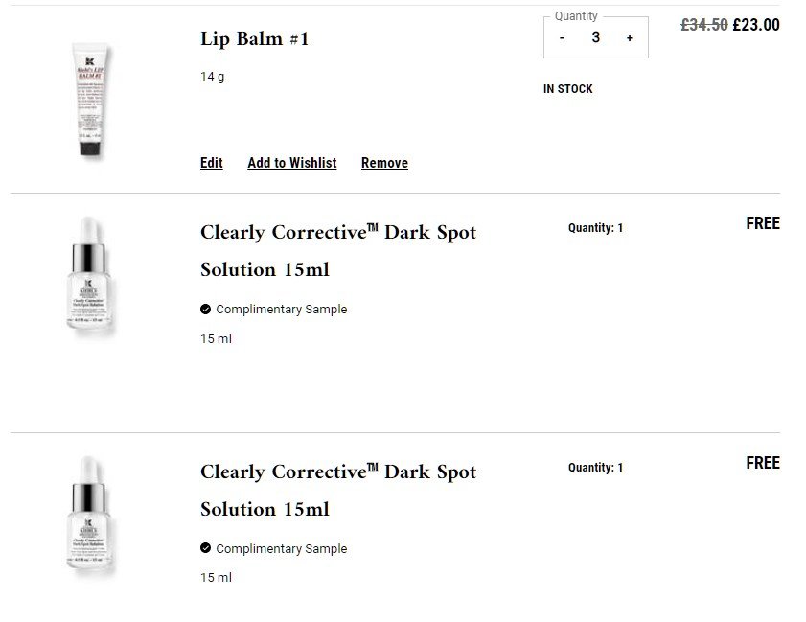806x622 pixels.
Task: Remove Lip Balm #1 from the bag
Action: click(x=384, y=163)
